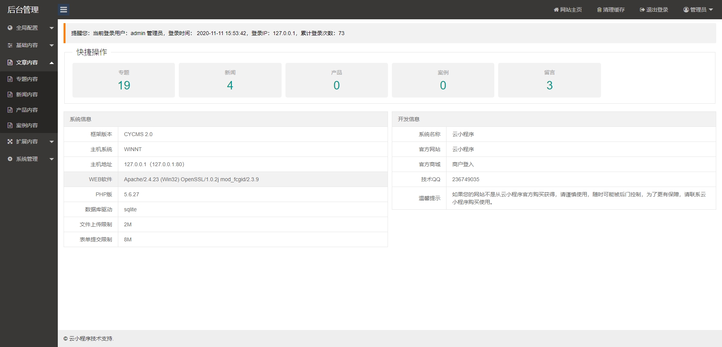722x347 pixels.
Task: Open 案例内容 submenu item
Action: pos(29,125)
